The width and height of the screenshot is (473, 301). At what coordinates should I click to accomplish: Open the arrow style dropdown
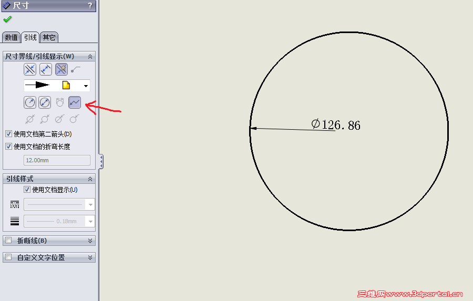click(86, 86)
